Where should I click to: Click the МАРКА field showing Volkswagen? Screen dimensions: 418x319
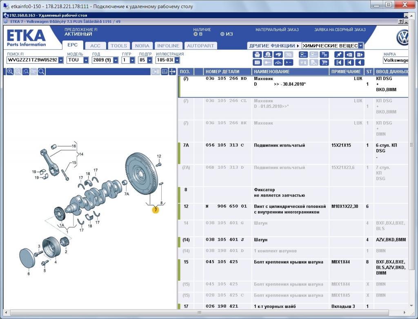coord(396,60)
